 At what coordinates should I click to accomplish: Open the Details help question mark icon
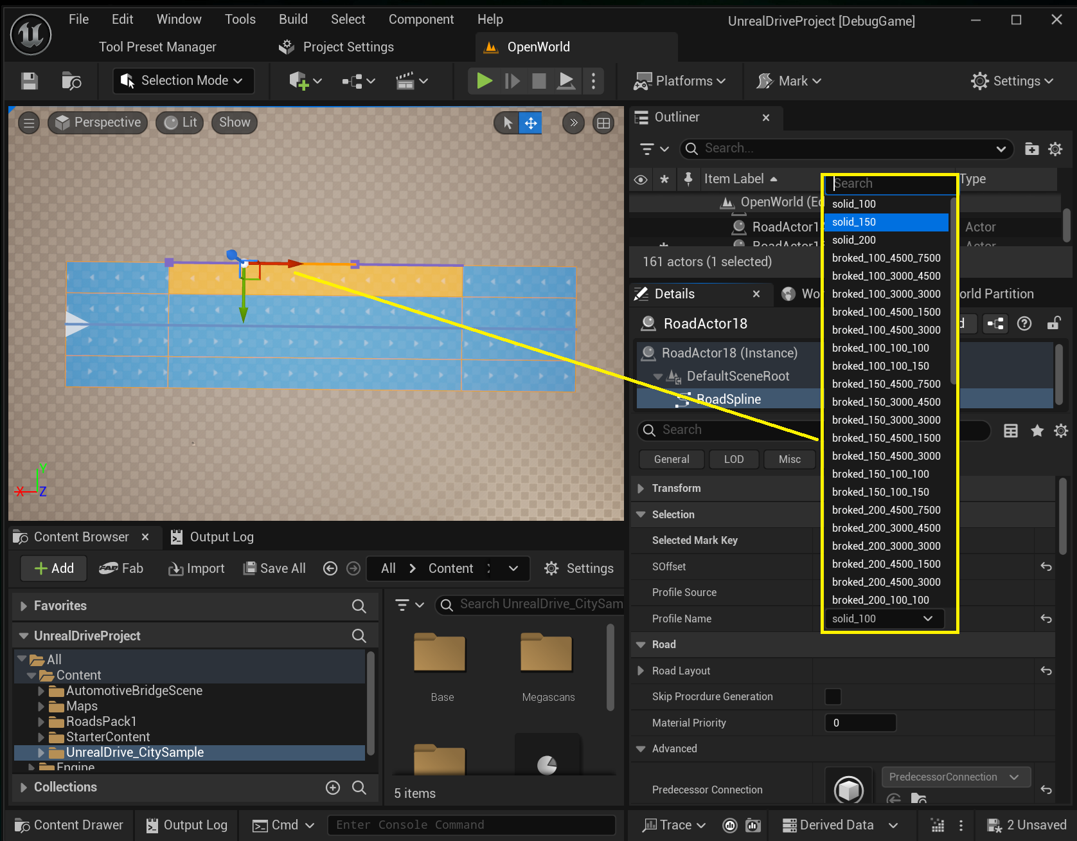pos(1025,323)
